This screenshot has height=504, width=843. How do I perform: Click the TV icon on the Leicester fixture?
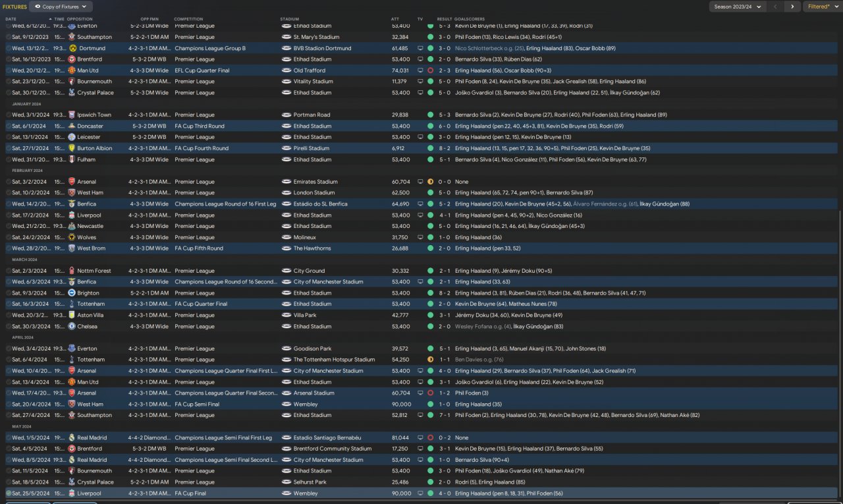click(x=420, y=137)
